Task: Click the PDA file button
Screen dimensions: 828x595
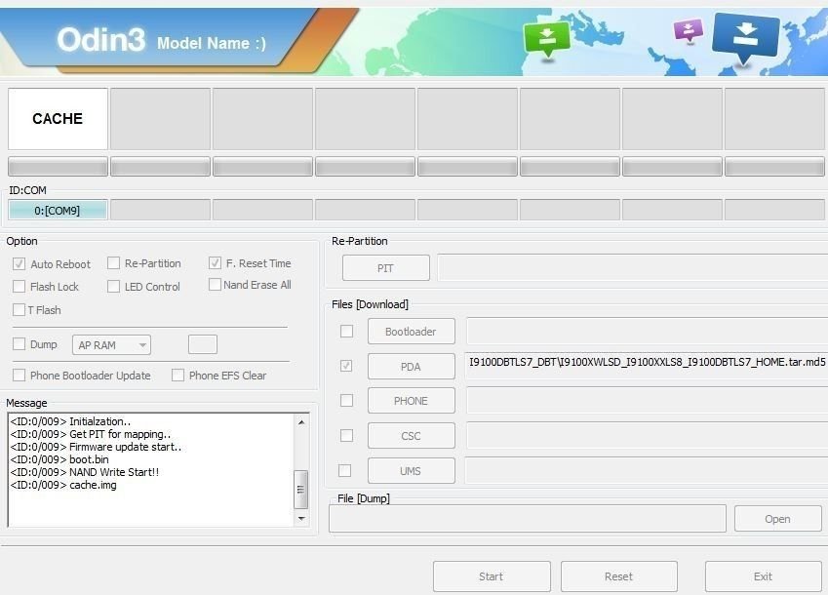Action: click(x=411, y=367)
